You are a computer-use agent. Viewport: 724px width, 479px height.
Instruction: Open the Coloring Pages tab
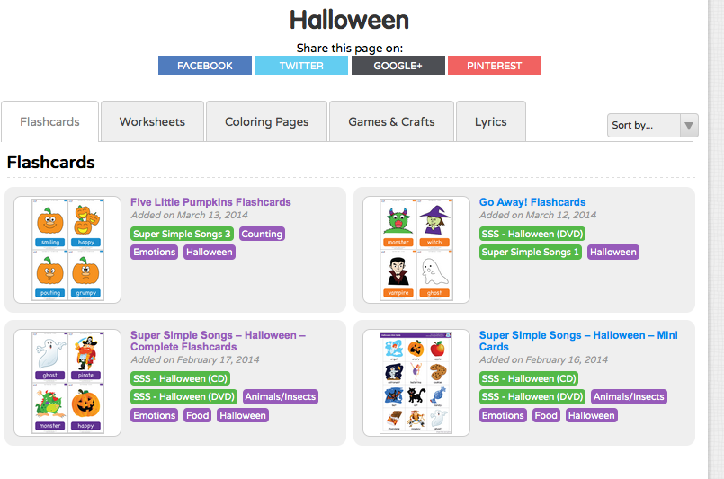(266, 122)
